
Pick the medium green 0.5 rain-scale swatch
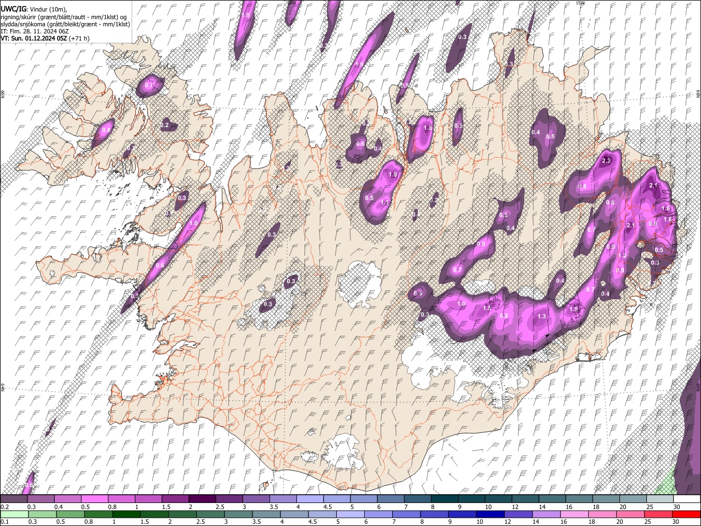pos(71,514)
